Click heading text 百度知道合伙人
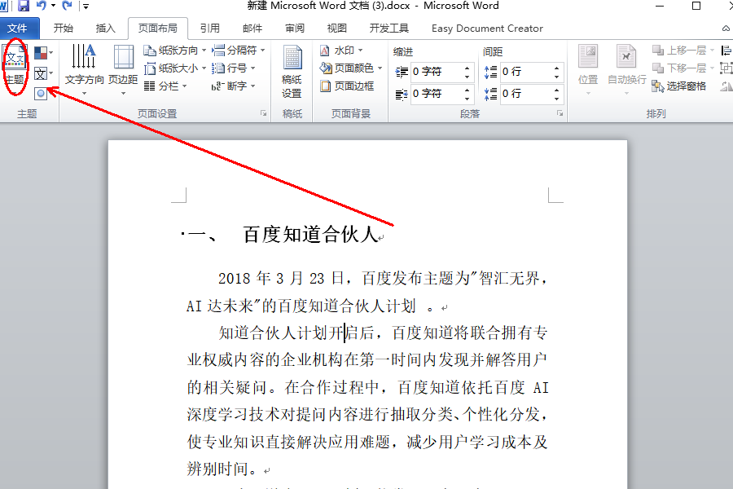Image resolution: width=733 pixels, height=489 pixels. click(x=310, y=235)
